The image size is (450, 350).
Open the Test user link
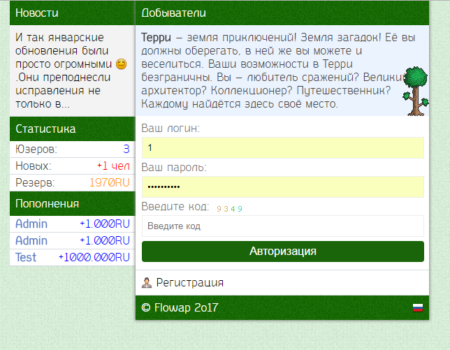click(26, 257)
